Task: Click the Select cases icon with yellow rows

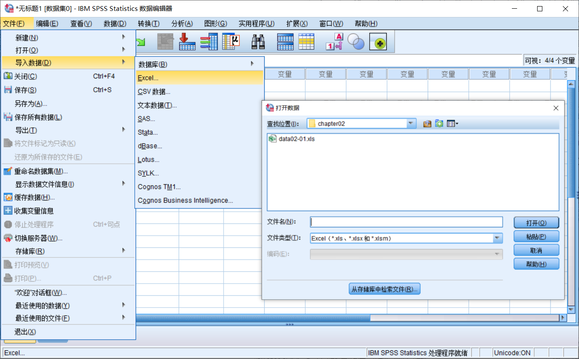Action: click(x=307, y=42)
